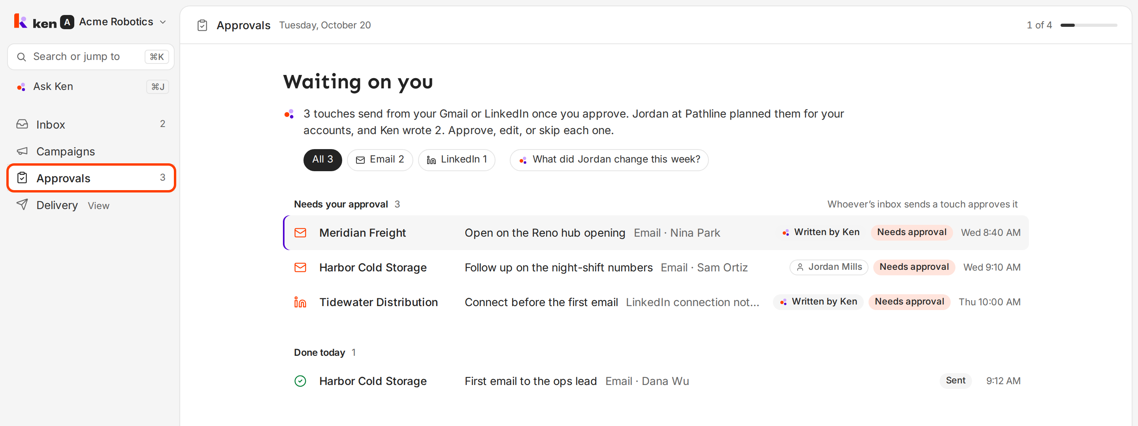Viewport: 1138px width, 426px height.
Task: Open the Meridian Freight approval row
Action: click(x=656, y=232)
